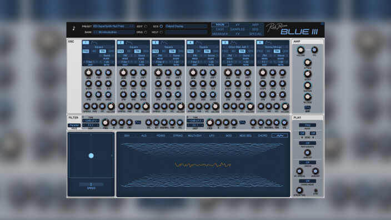Toggle the EDIT radio button
The image size is (391, 220).
coord(146,27)
